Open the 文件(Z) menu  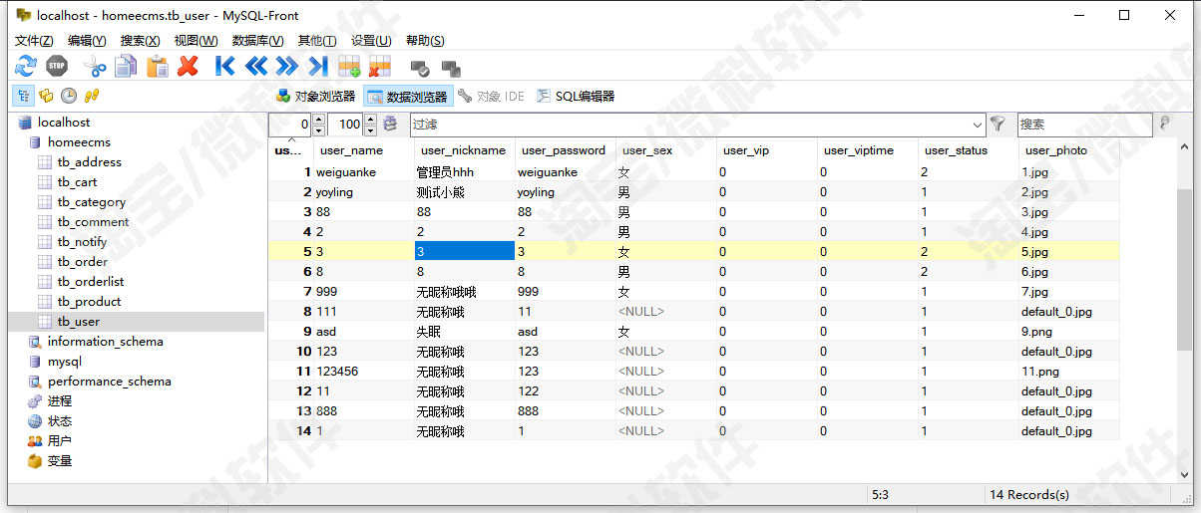coord(34,41)
